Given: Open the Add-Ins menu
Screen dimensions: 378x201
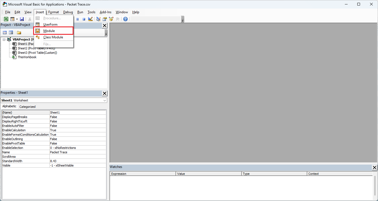Looking at the screenshot, I should [x=106, y=12].
